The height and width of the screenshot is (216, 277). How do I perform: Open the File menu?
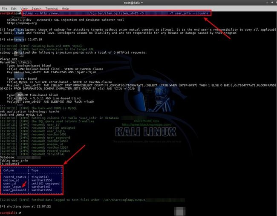tap(4, 9)
